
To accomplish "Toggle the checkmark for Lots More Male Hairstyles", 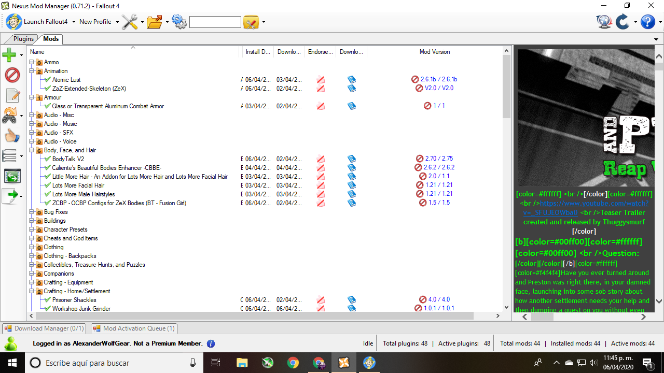I will (x=48, y=194).
